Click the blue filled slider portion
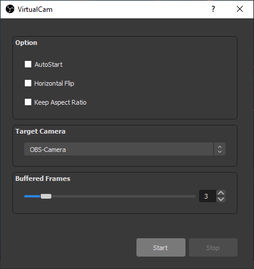This screenshot has height=269, width=254. click(x=32, y=196)
